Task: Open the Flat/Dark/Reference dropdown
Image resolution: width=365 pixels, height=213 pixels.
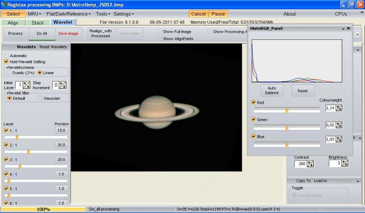Action: 69,14
